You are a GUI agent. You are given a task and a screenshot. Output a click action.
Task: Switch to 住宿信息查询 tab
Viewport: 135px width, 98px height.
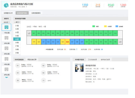(x=36, y=13)
